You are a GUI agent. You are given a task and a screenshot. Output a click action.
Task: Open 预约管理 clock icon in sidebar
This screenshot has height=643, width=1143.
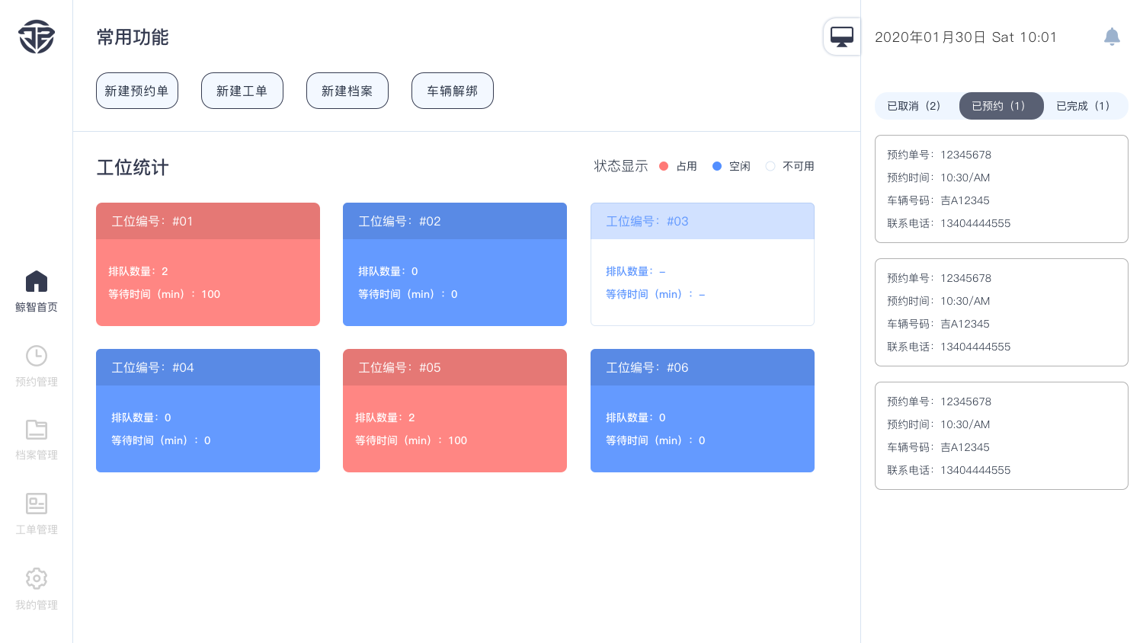pos(37,356)
